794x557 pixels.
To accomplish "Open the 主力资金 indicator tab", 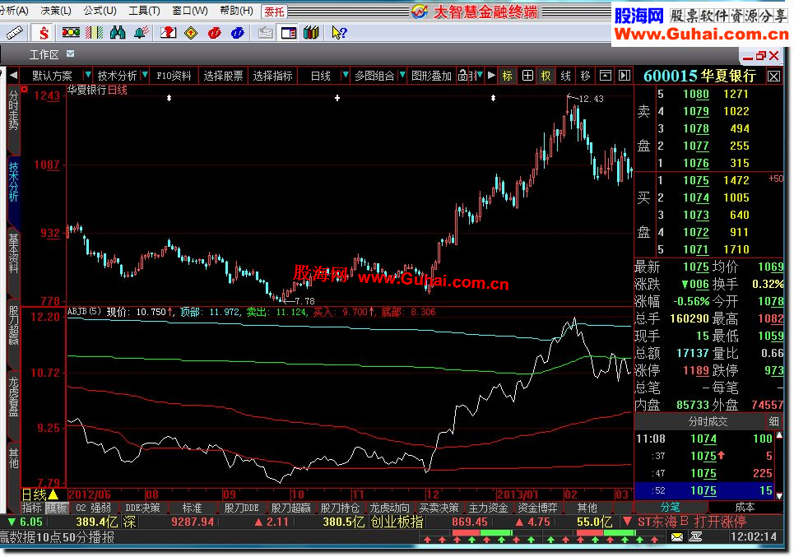I will (488, 508).
